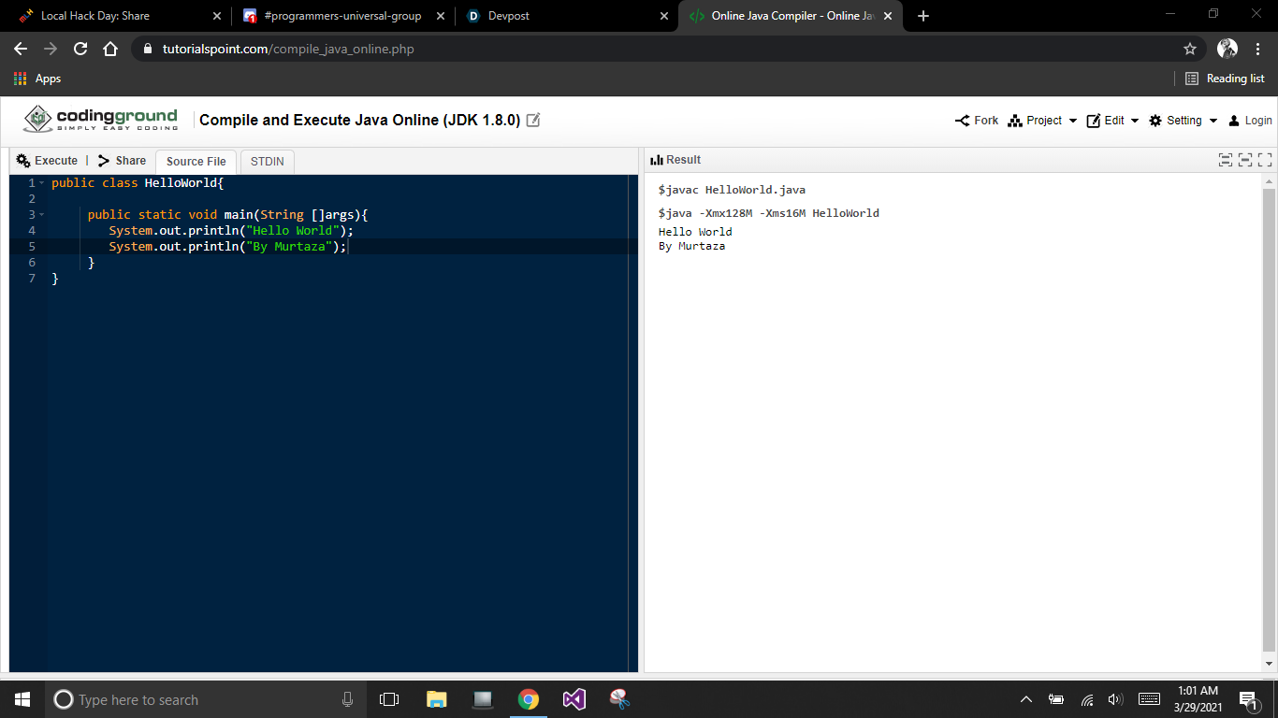
Task: Click the Windows taskbar search box
Action: click(206, 699)
